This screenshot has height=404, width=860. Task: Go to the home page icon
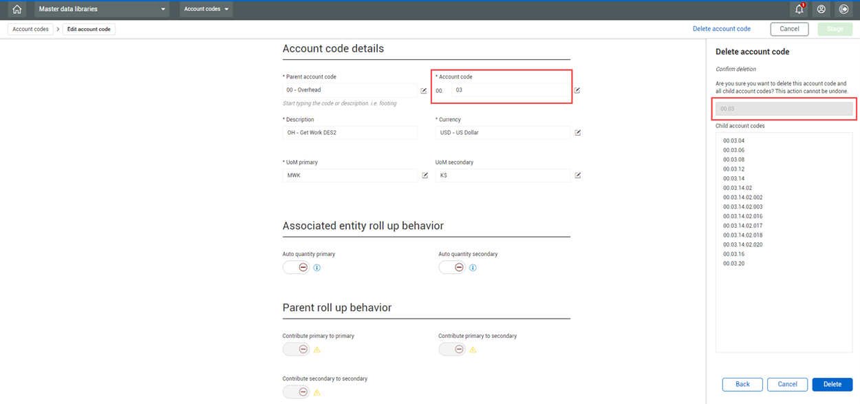[17, 10]
